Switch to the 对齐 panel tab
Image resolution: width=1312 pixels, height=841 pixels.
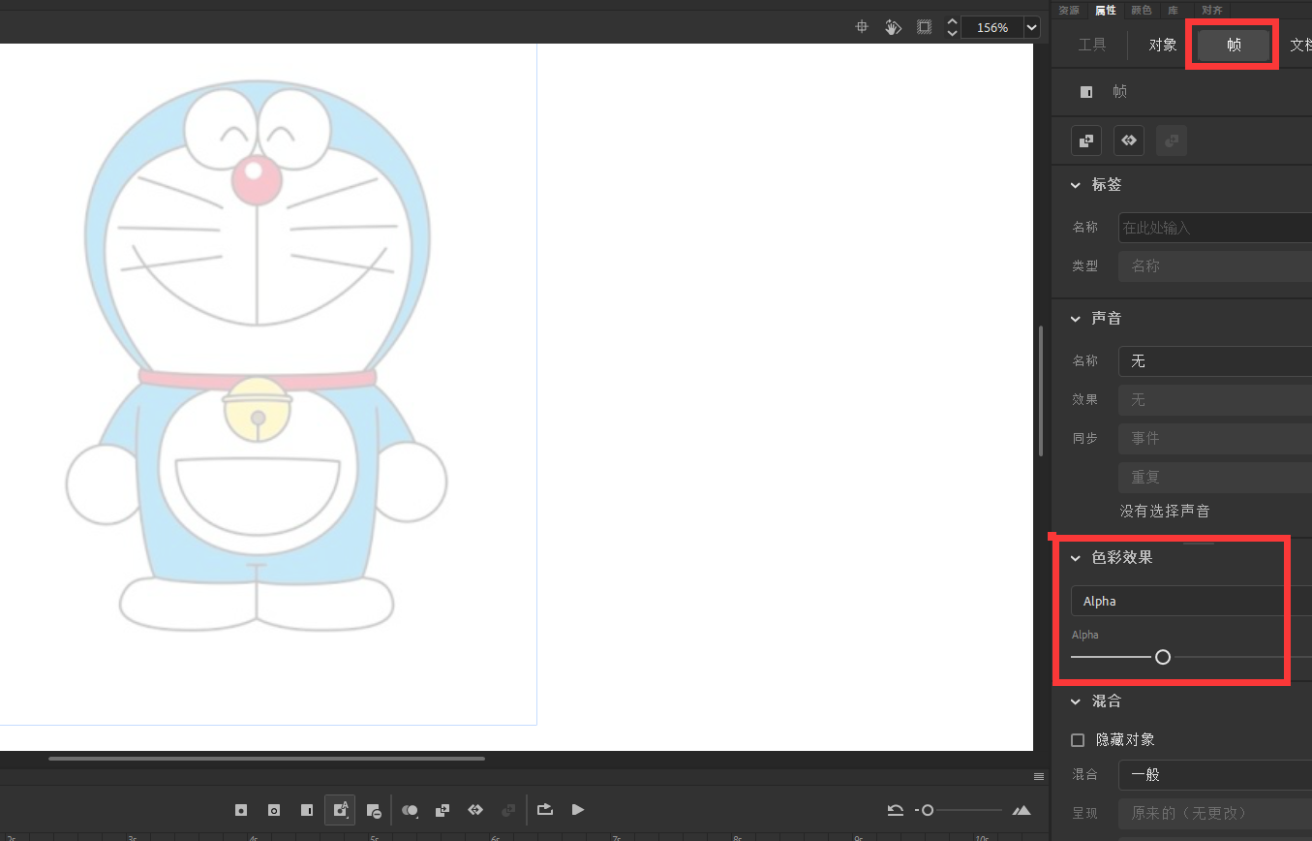[1212, 10]
